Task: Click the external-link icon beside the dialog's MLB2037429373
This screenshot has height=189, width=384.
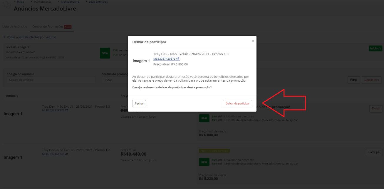Action: (x=178, y=59)
